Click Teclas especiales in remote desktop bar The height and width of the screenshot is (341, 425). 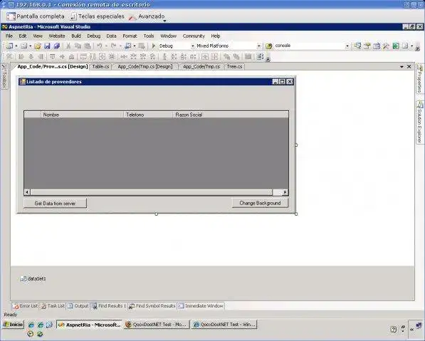coord(98,16)
